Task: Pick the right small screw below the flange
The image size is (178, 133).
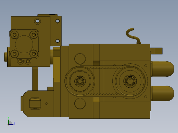Action: 28,61
